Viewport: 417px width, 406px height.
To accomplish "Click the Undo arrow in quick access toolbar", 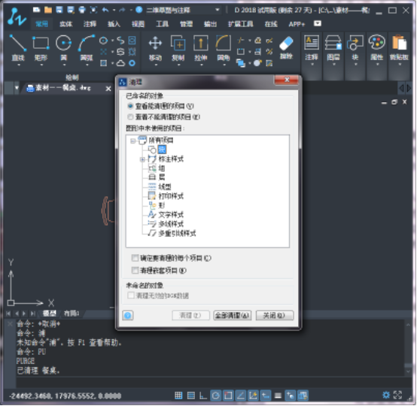I will pyautogui.click(x=105, y=10).
